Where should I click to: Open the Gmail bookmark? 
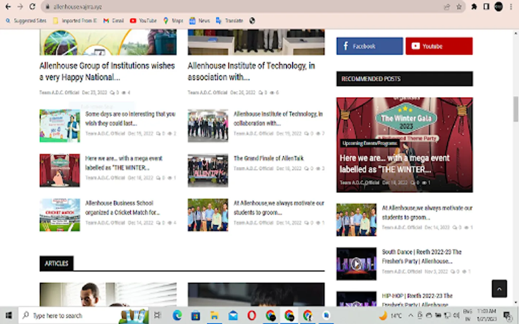114,21
